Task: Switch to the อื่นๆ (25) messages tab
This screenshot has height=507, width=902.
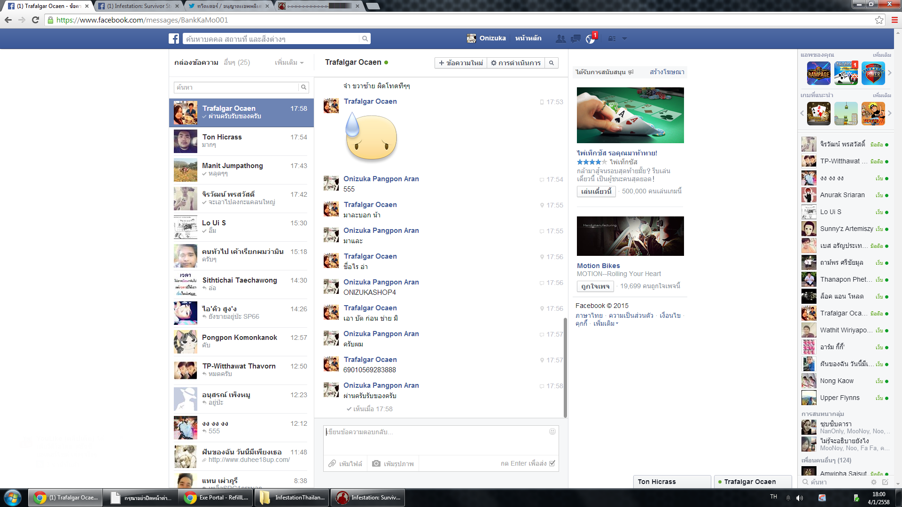Action: tap(237, 62)
